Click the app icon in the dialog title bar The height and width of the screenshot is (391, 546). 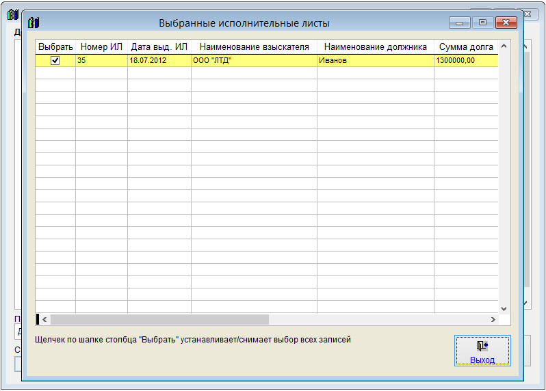coord(34,23)
